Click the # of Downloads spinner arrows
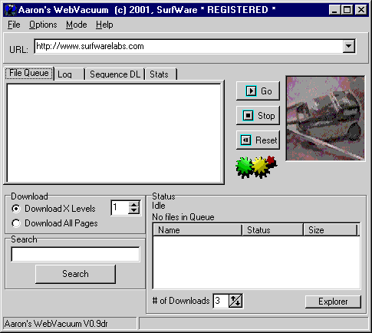The width and height of the screenshot is (372, 333). pyautogui.click(x=235, y=301)
